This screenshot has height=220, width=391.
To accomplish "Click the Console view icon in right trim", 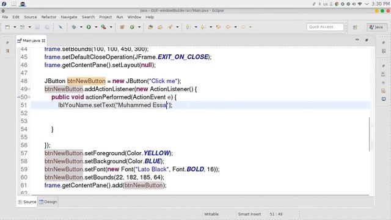I will coord(384,99).
